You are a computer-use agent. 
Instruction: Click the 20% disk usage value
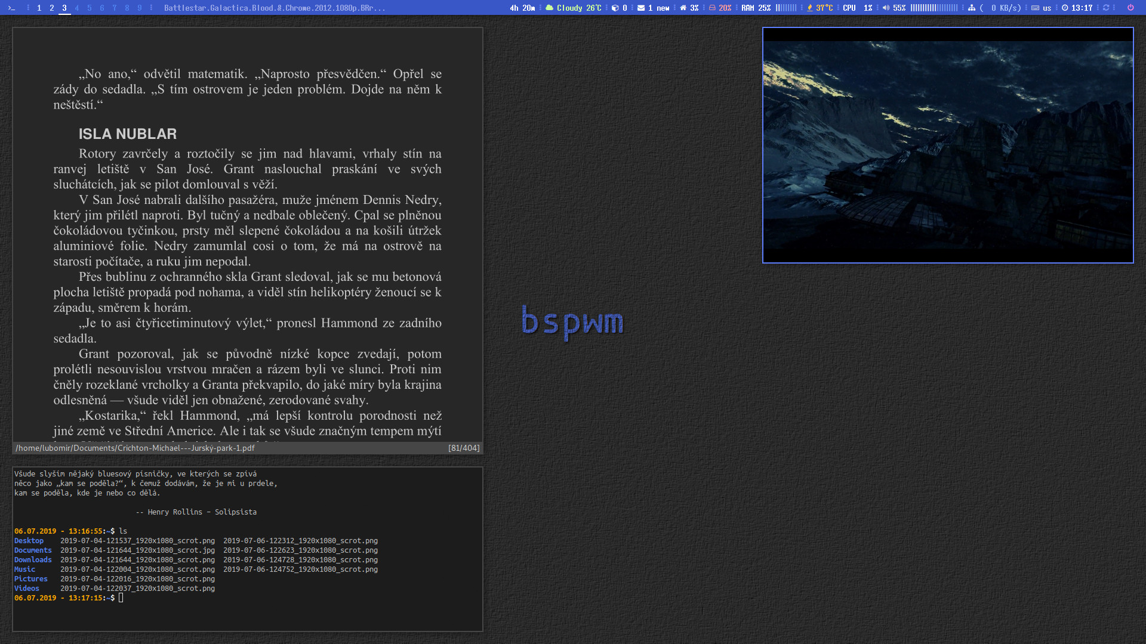[x=725, y=8]
